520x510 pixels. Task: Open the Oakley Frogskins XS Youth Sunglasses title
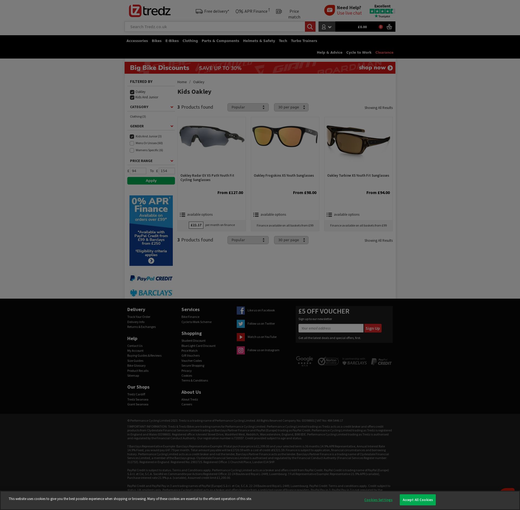[284, 176]
